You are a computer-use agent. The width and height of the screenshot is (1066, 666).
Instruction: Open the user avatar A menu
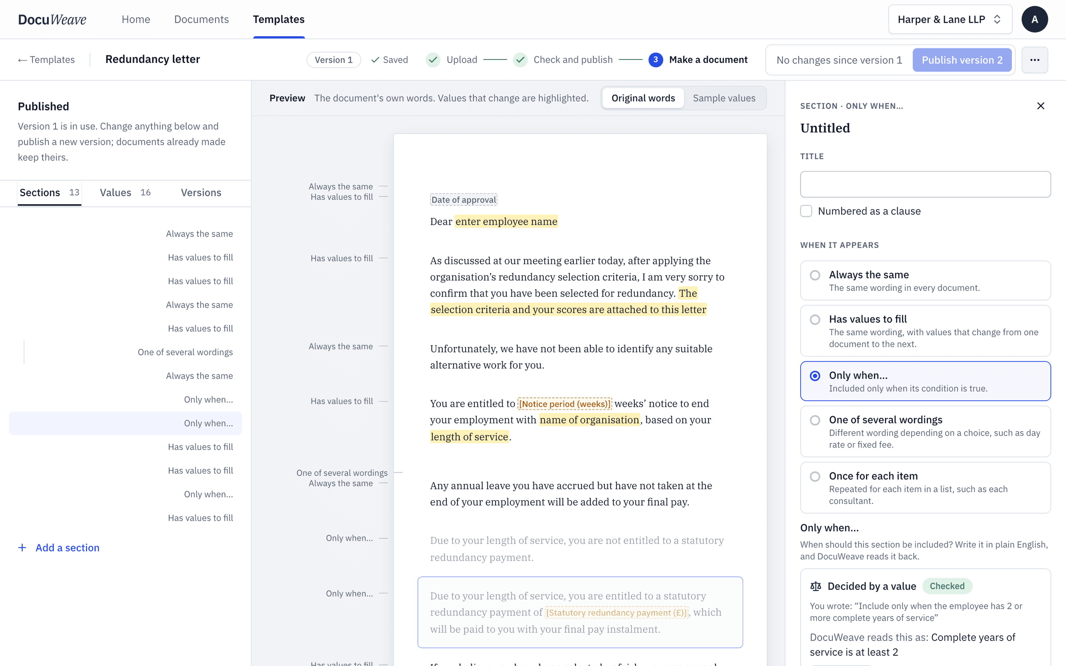1034,20
